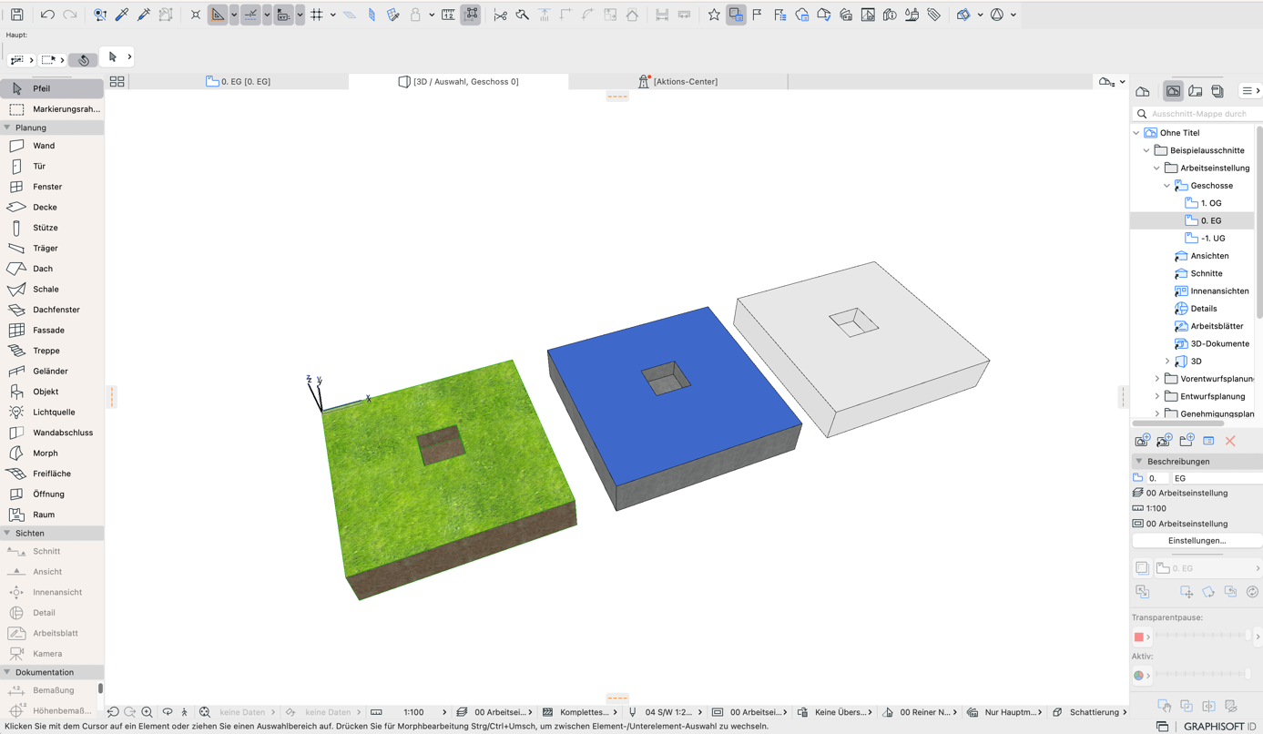Select the Dach roof tool
Screen dimensions: 1263x734
(52, 269)
